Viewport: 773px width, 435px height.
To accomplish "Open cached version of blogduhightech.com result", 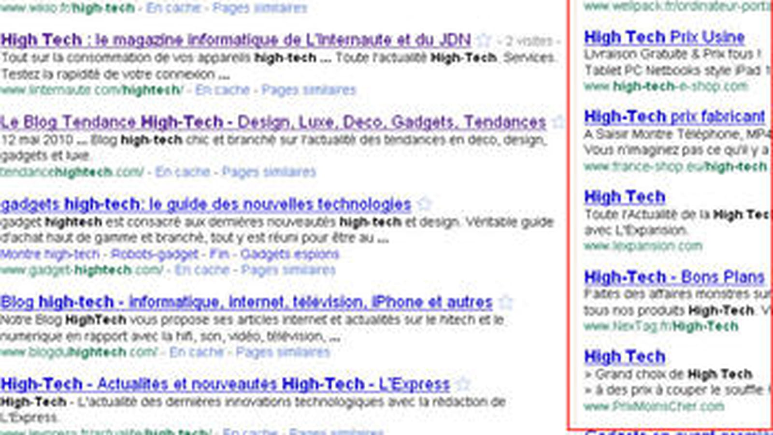I will coord(197,352).
